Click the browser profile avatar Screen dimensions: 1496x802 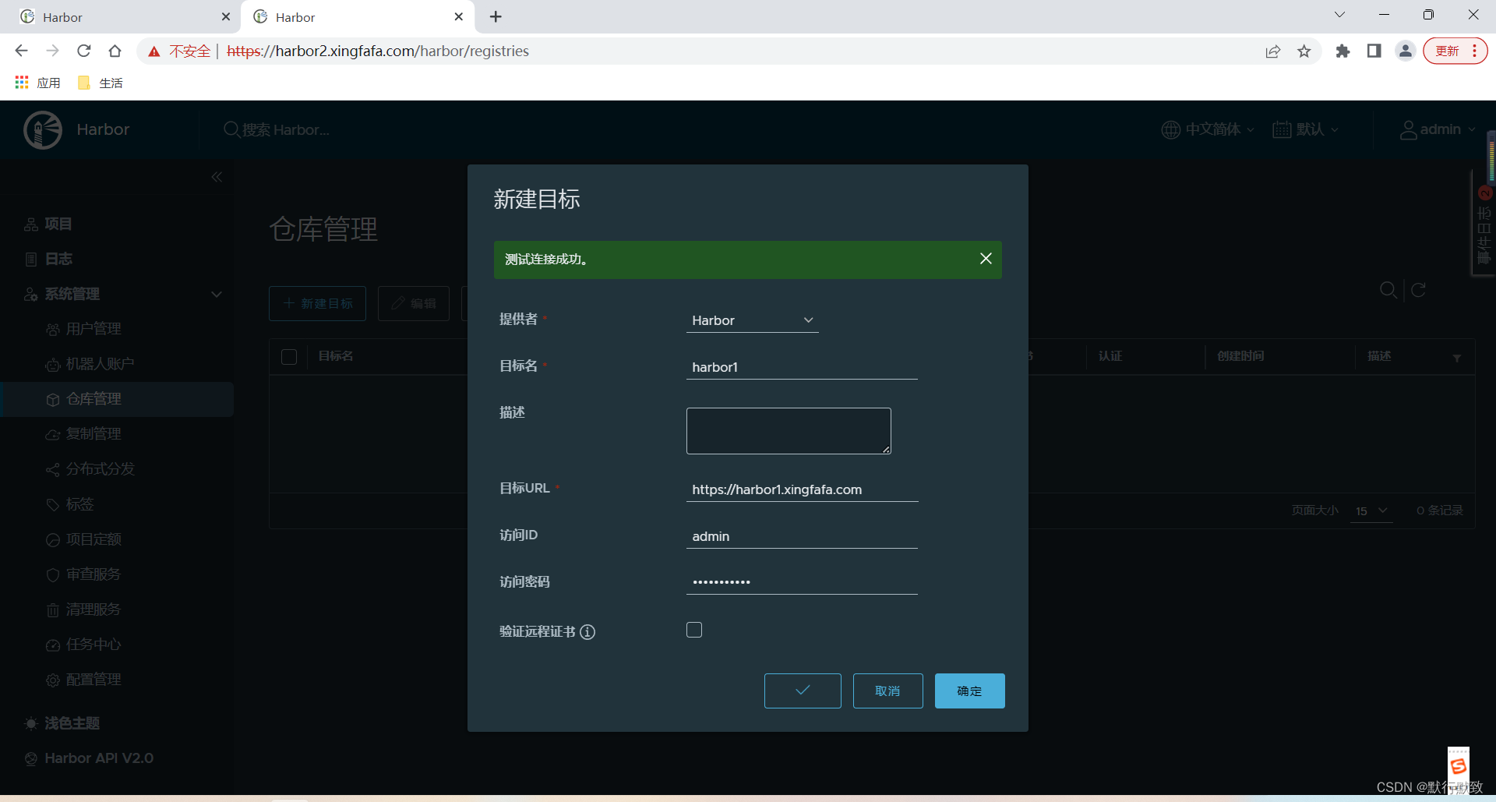[x=1406, y=51]
